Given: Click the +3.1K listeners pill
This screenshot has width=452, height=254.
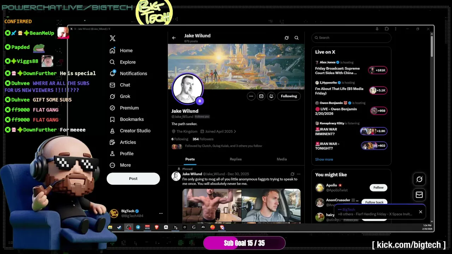Looking at the screenshot, I should [378, 90].
